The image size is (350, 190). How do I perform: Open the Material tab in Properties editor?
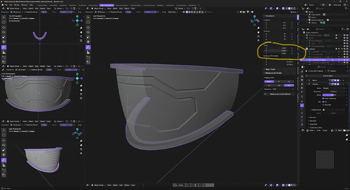[302, 125]
